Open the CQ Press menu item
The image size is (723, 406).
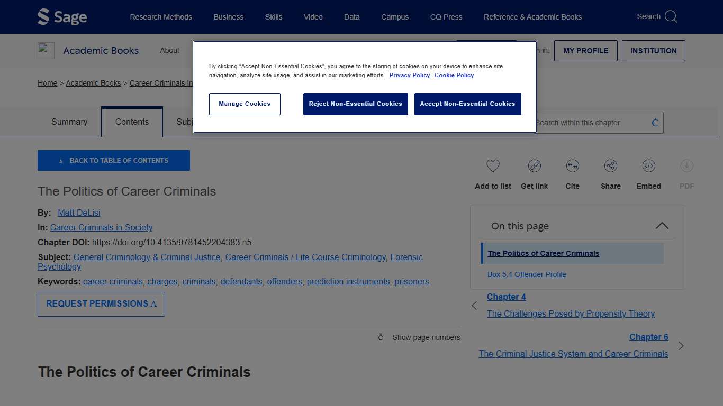446,16
